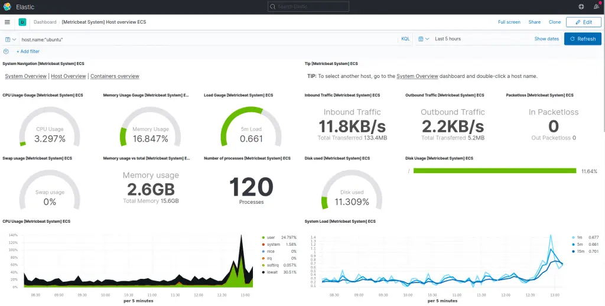Open the System Overview navigation link
This screenshot has height=306, width=605.
coord(26,76)
